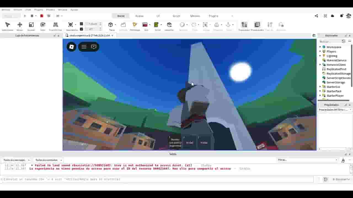This screenshot has width=353, height=198.
Task: Open the Import 3D tool
Action: point(169,25)
